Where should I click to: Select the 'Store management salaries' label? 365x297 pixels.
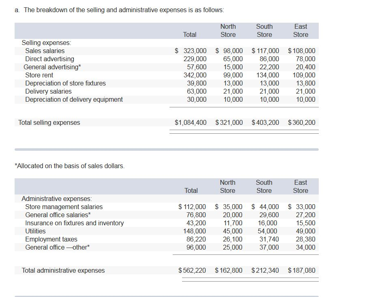(64, 207)
